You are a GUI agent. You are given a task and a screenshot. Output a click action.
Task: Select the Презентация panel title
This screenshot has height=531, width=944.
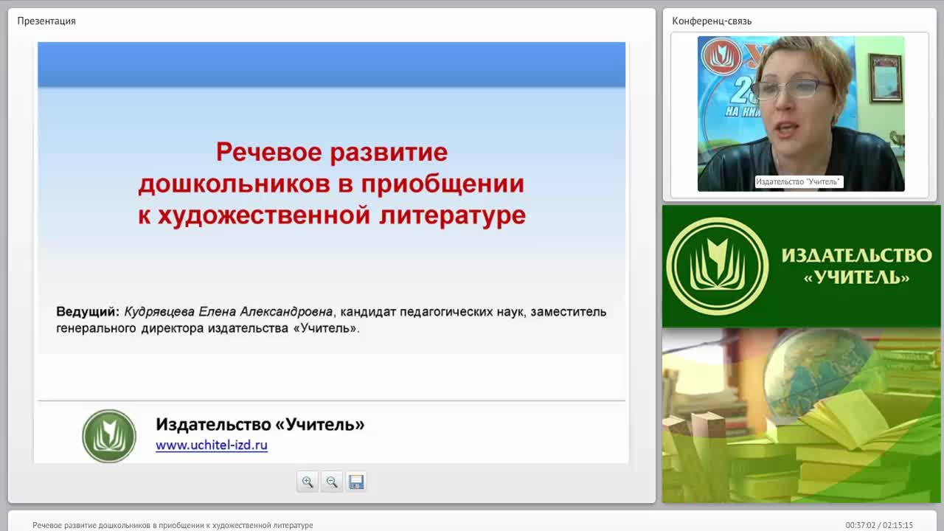(46, 21)
